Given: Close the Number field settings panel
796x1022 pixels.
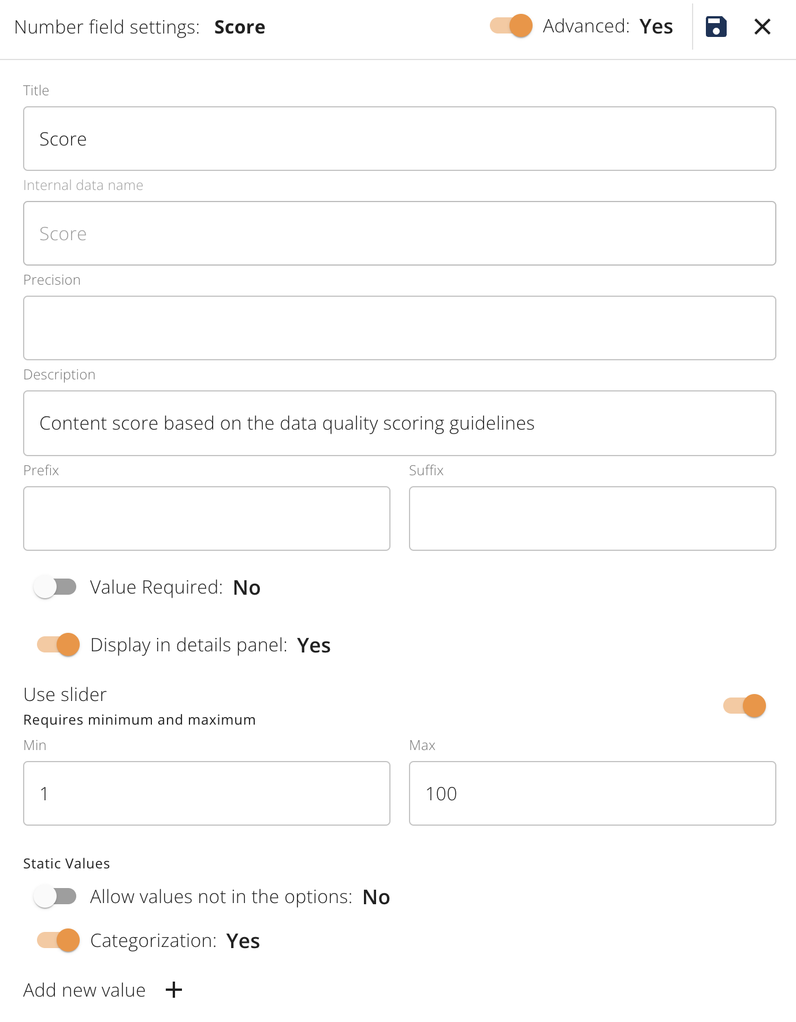Looking at the screenshot, I should tap(762, 27).
